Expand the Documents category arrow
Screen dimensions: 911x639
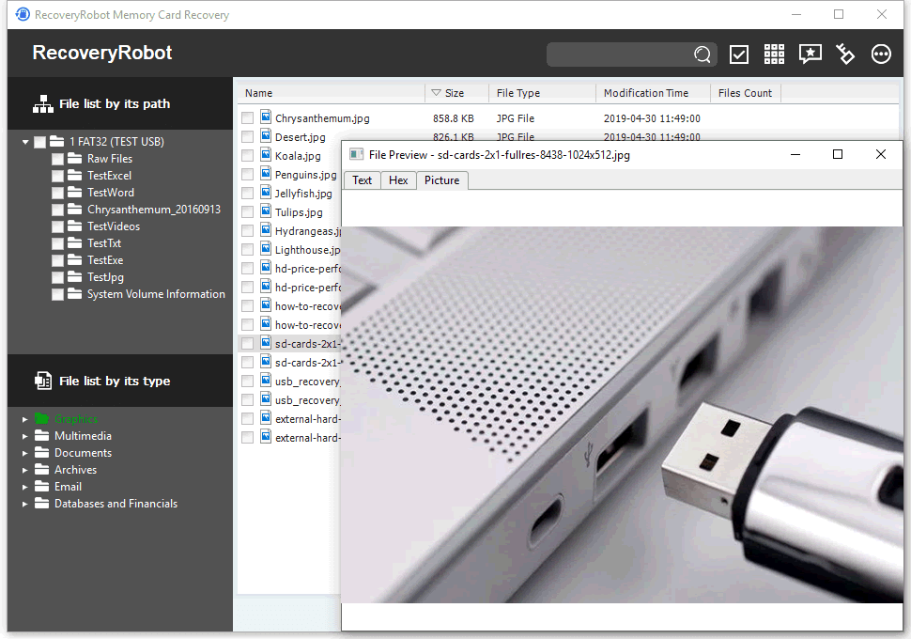[25, 453]
